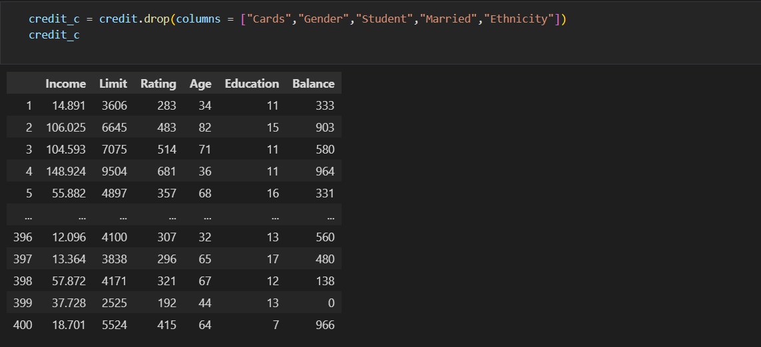Screen dimensions: 761x347
Task: Select the Income value 57.872
Action: pos(69,281)
